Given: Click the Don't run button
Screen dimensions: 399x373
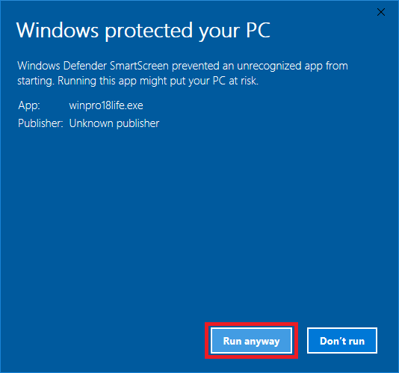Looking at the screenshot, I should pyautogui.click(x=342, y=341).
